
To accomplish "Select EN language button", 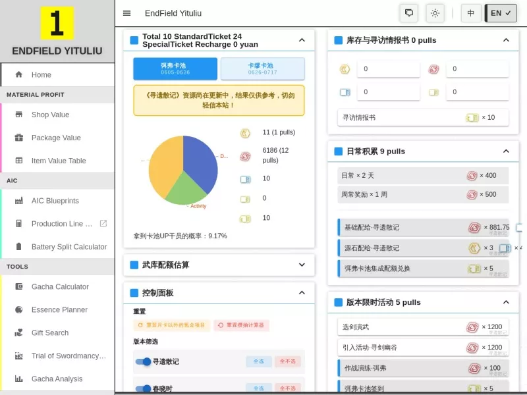I will pyautogui.click(x=501, y=13).
